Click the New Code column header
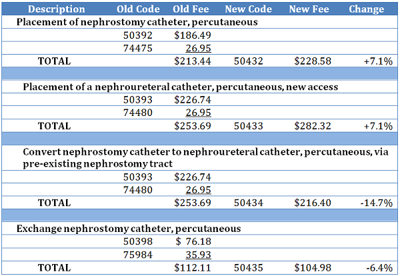This screenshot has height=276, width=400. click(x=249, y=9)
